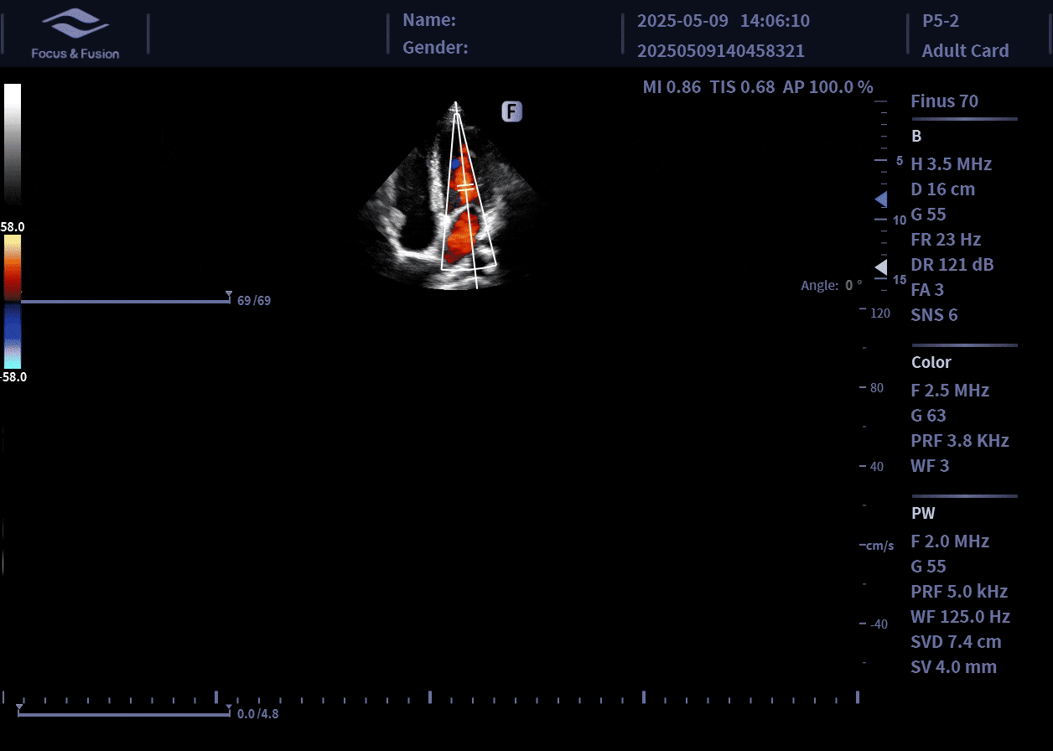The image size is (1053, 751).
Task: Click the F orientation marker icon
Action: click(x=512, y=111)
